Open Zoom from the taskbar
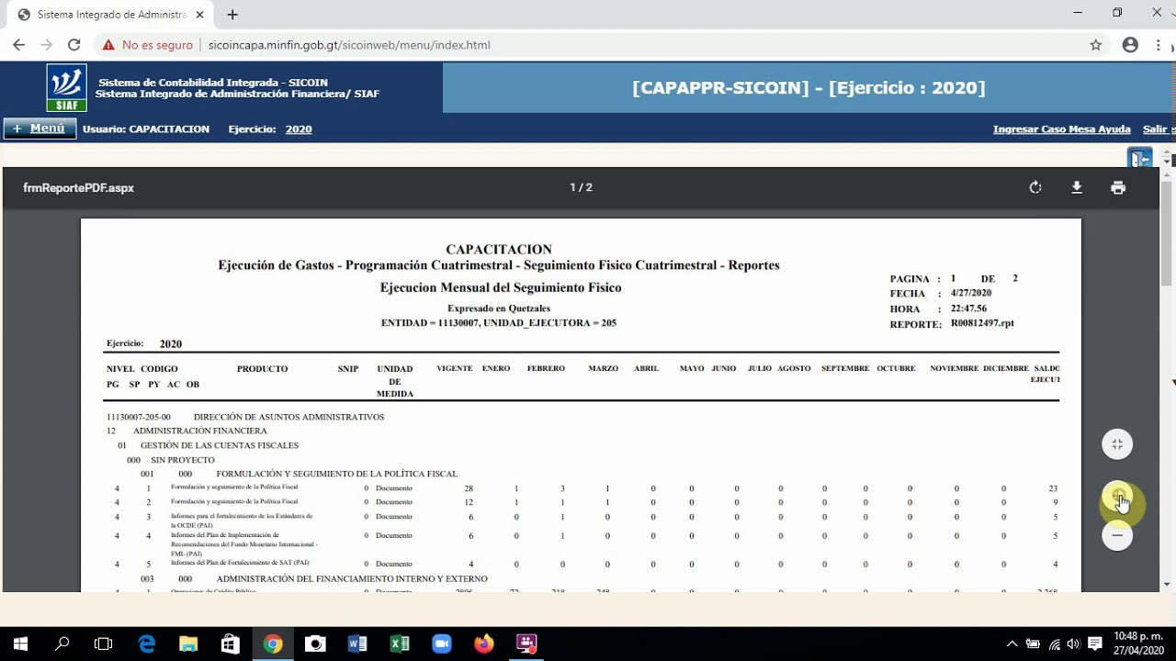Screen dimensions: 1176x661 442,644
